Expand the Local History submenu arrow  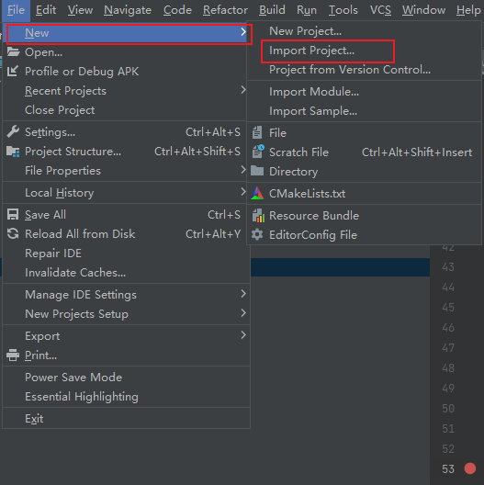pyautogui.click(x=243, y=192)
